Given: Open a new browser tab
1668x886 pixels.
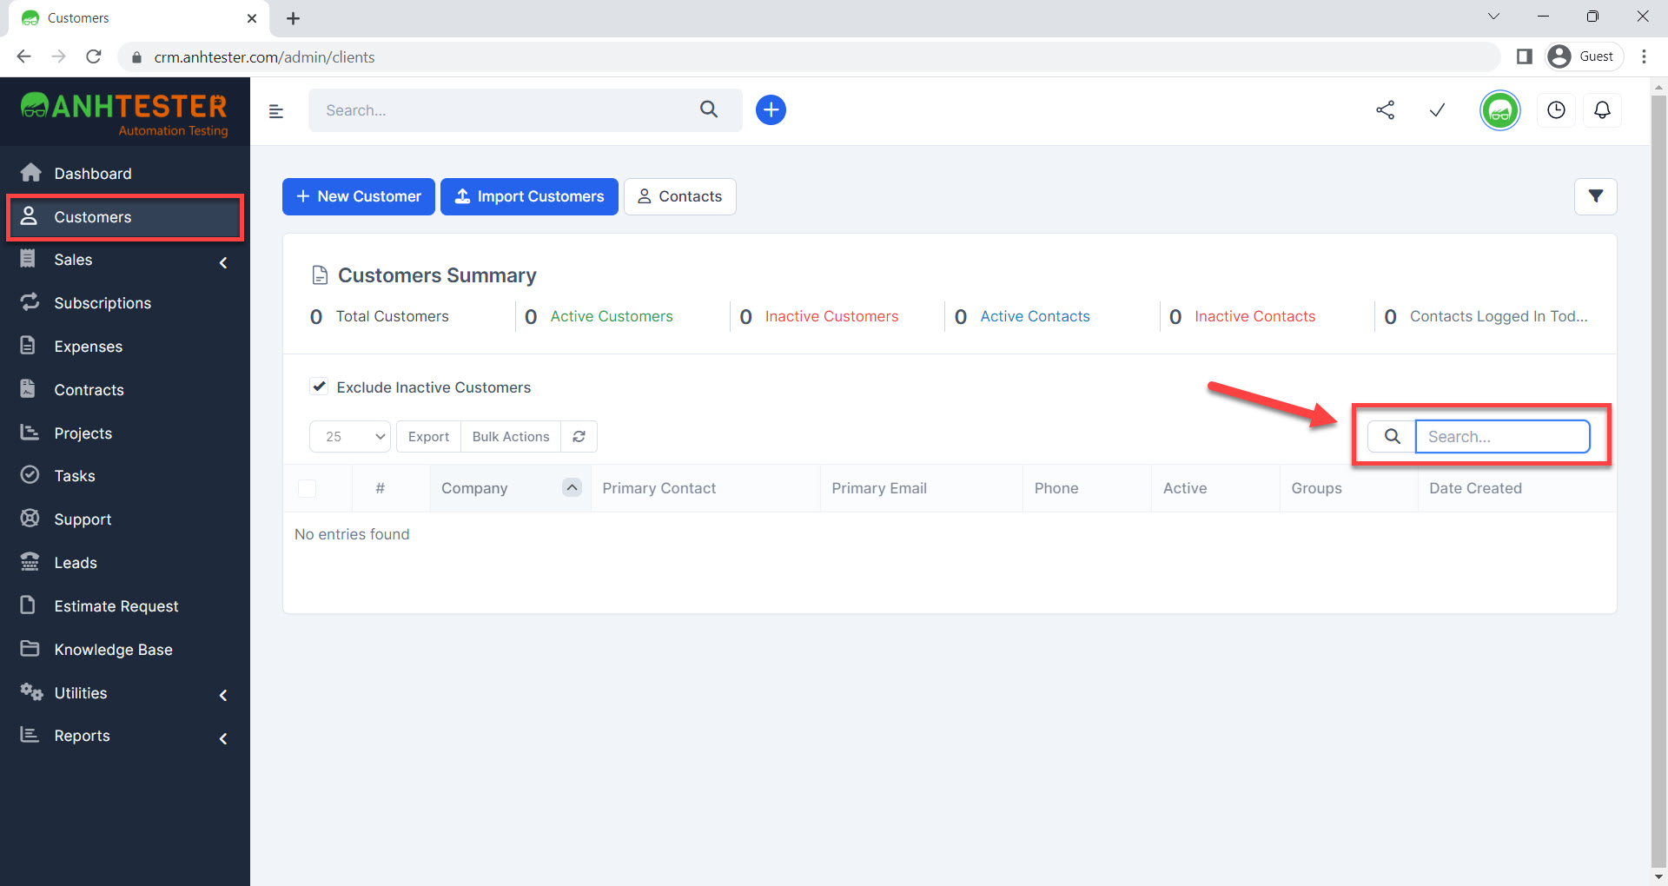Looking at the screenshot, I should click(x=293, y=18).
